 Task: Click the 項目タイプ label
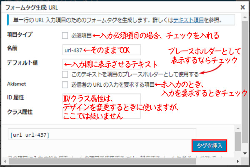pyautogui.click(x=20, y=35)
